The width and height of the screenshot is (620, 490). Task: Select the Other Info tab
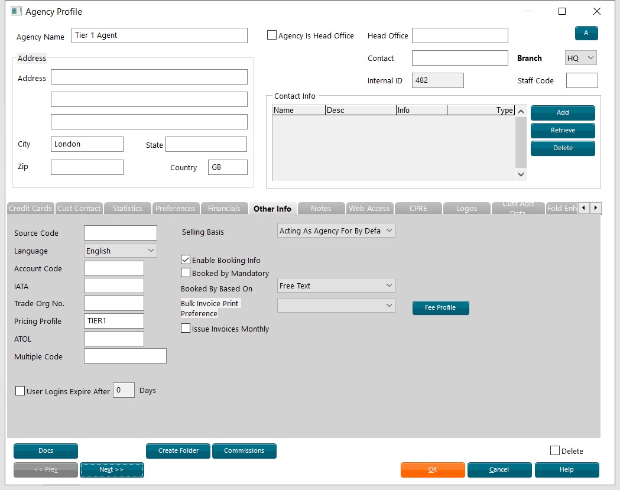272,209
